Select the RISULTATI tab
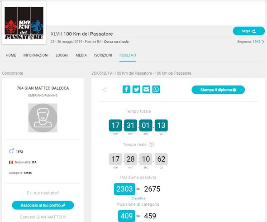This screenshot has width=267, height=222. (128, 55)
